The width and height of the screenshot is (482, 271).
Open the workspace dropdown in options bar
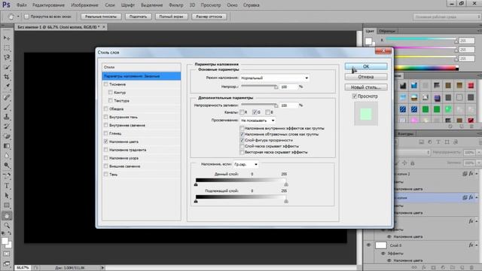pyautogui.click(x=447, y=17)
